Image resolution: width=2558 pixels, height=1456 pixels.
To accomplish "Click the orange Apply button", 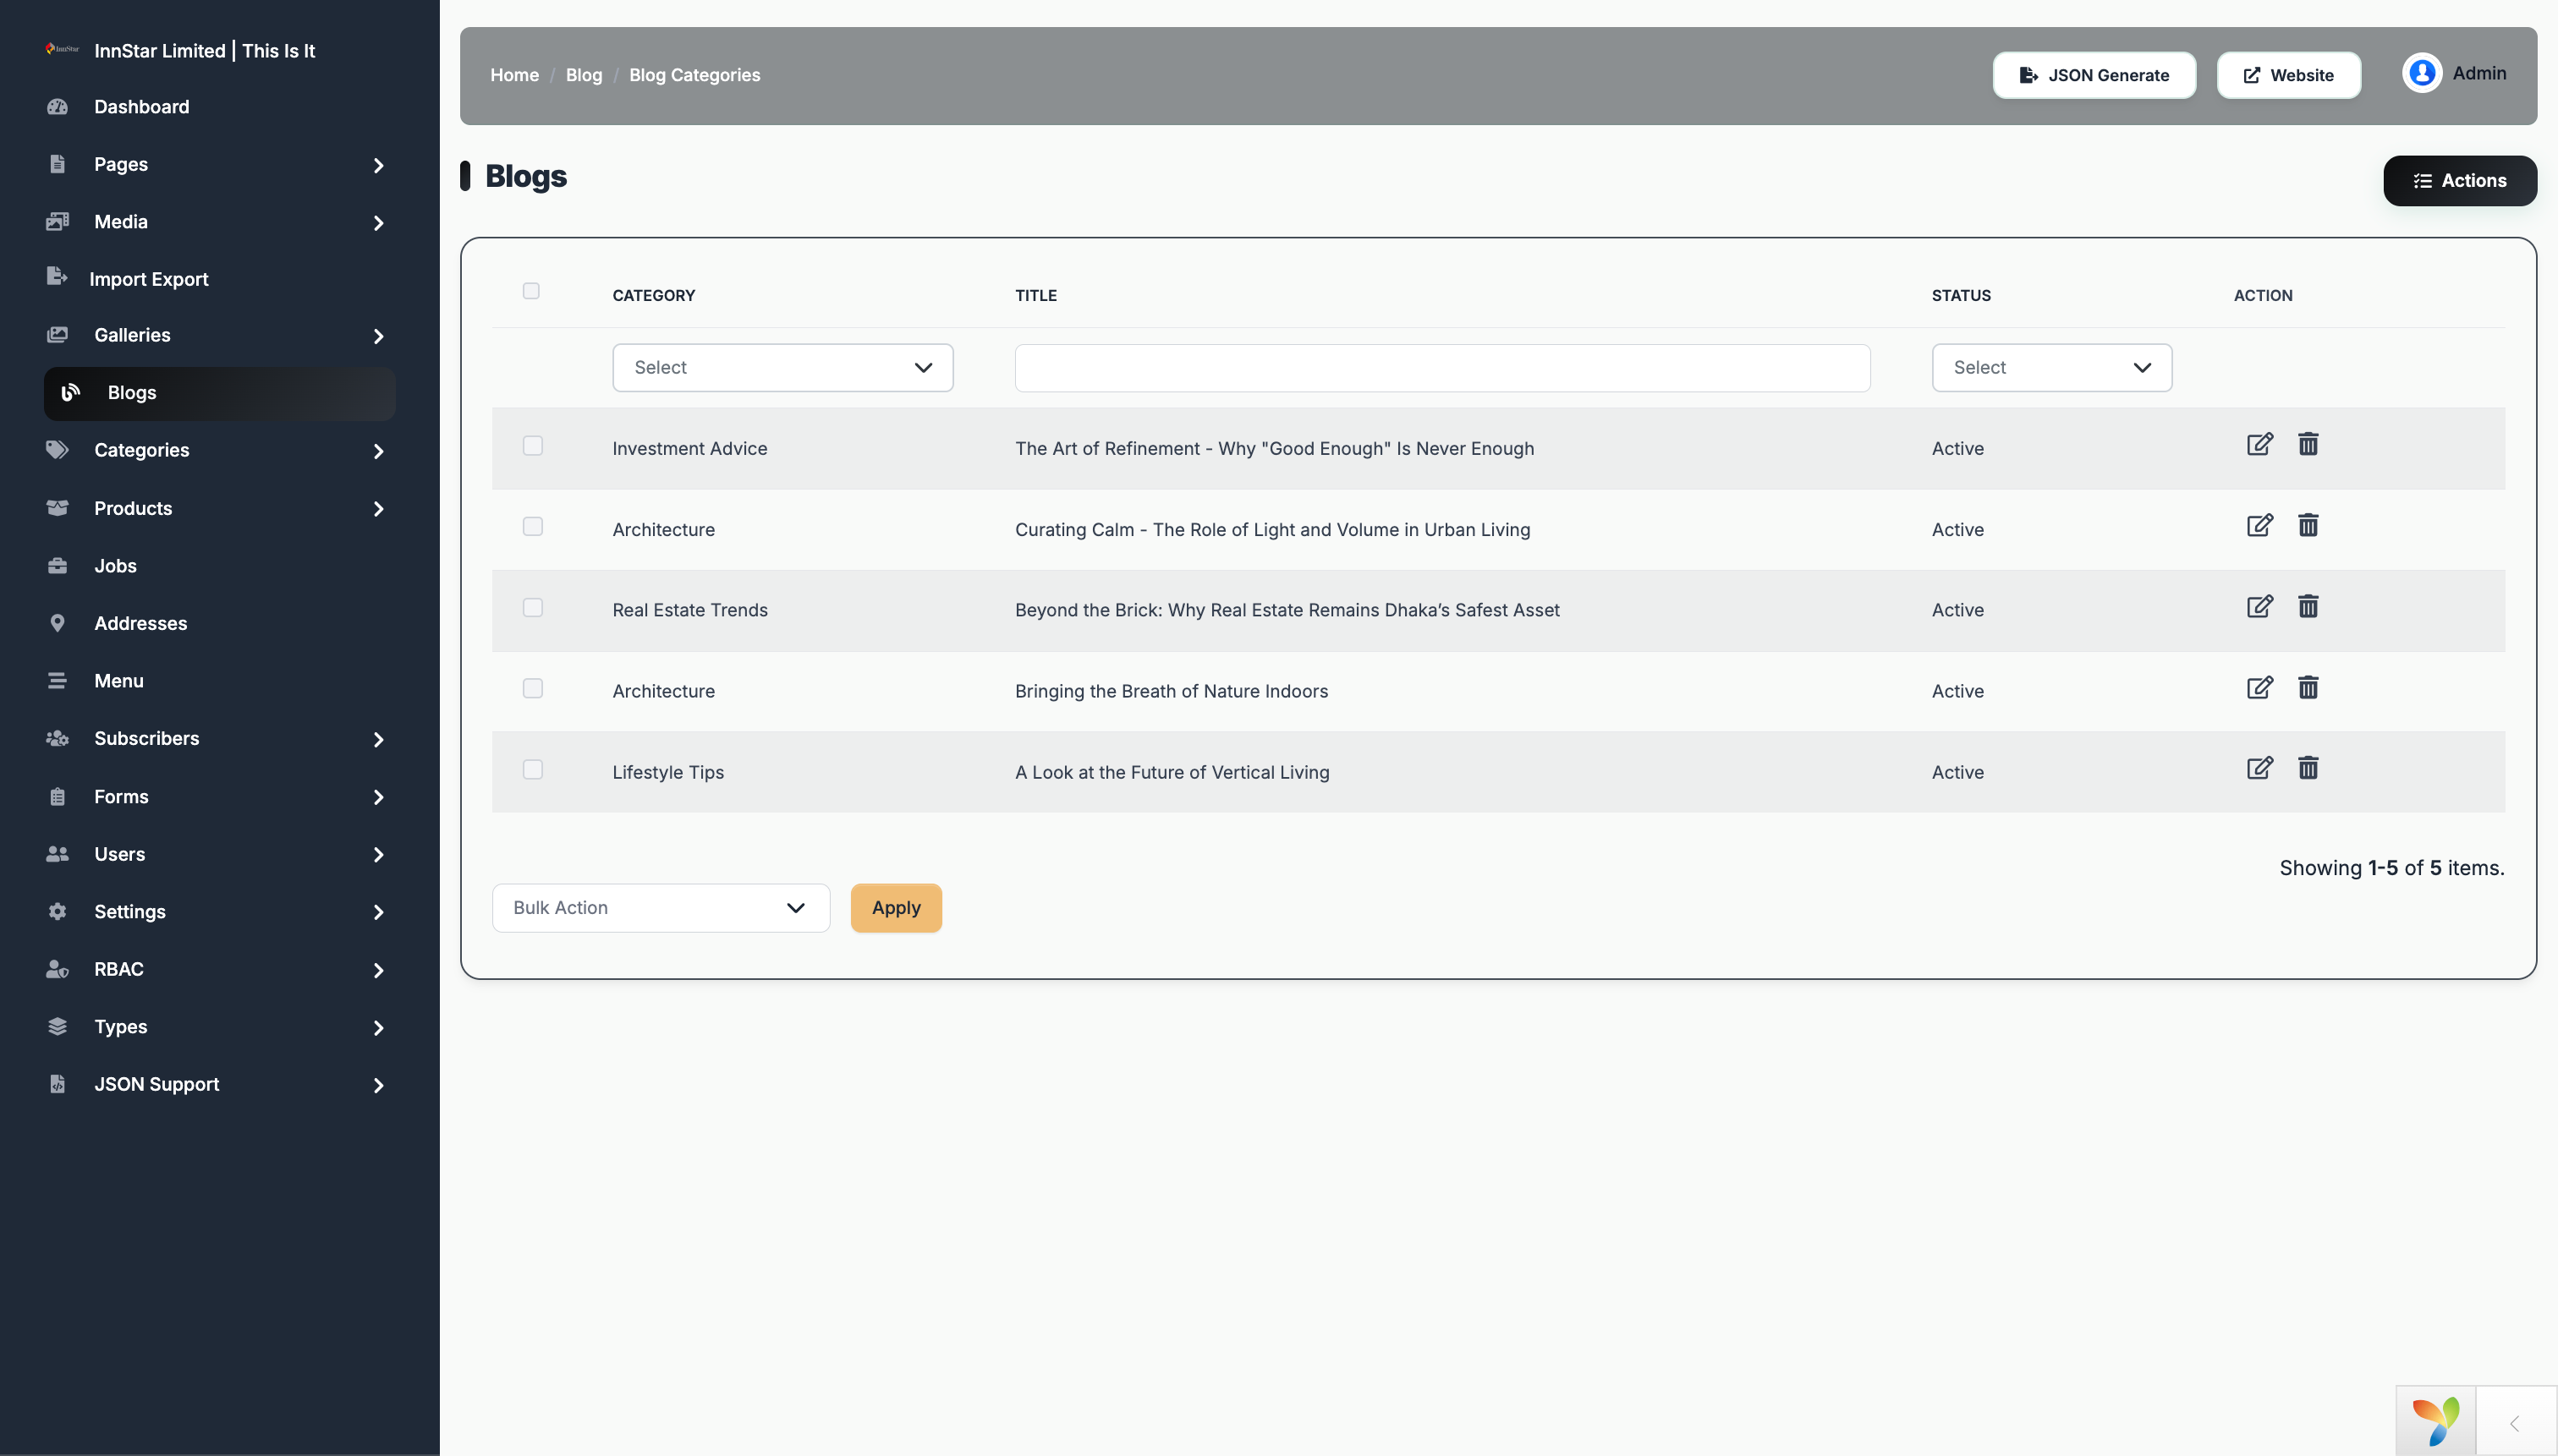I will click(895, 908).
